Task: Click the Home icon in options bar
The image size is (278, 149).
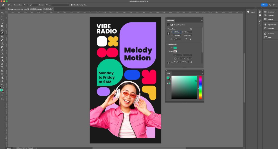Action: click(x=3, y=5)
